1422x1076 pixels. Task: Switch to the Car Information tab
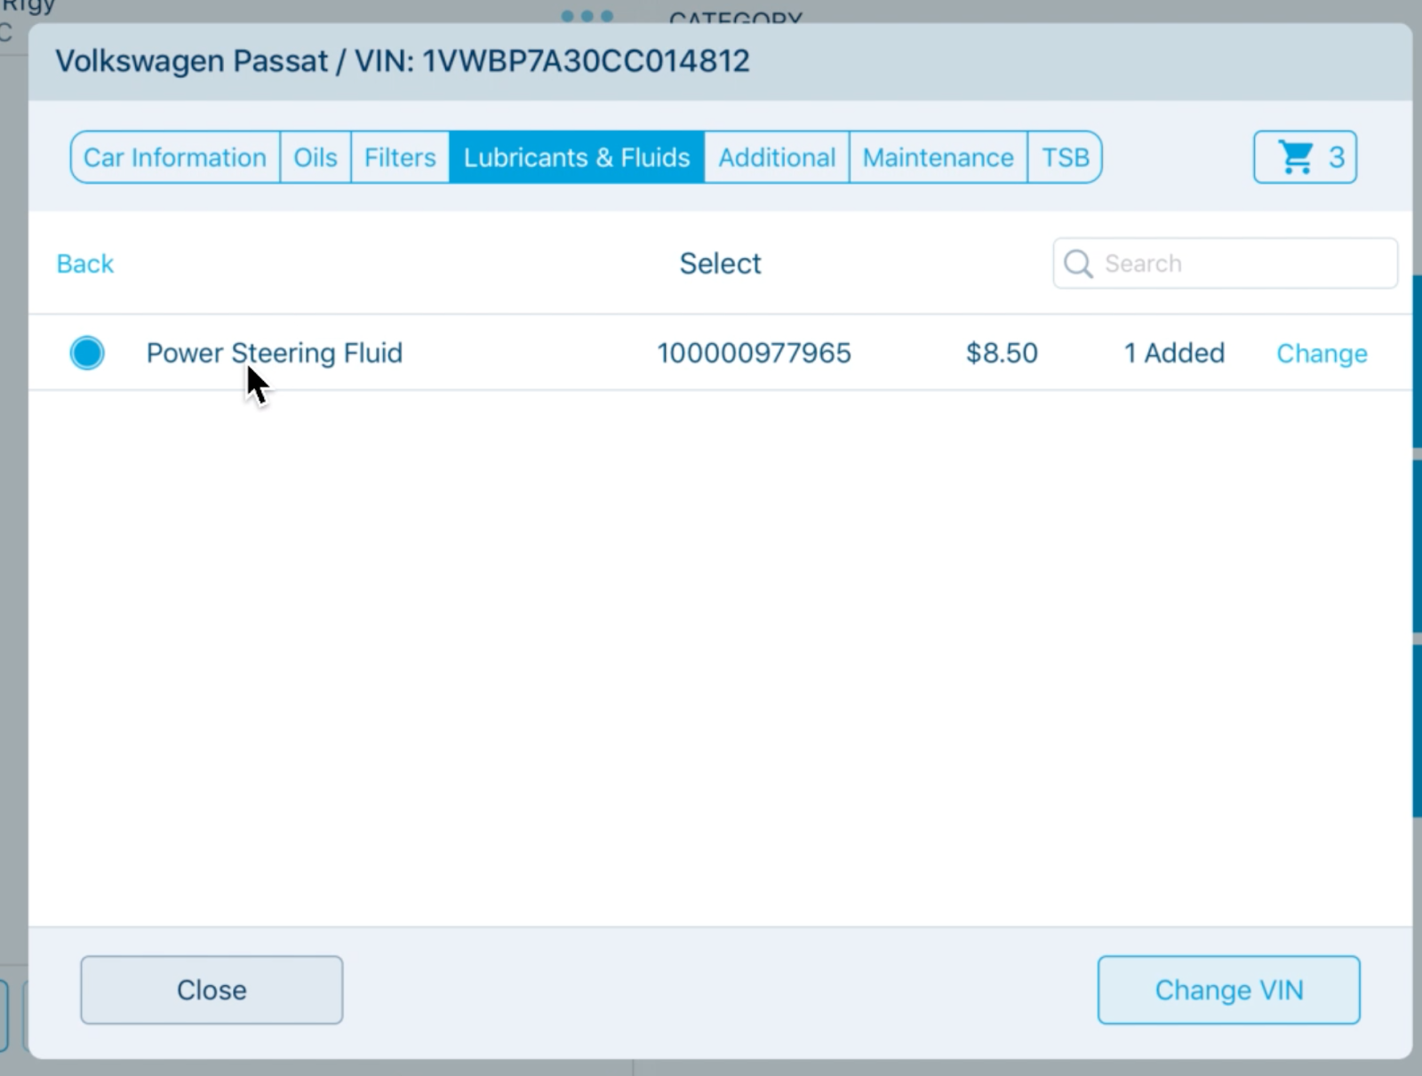pos(175,157)
